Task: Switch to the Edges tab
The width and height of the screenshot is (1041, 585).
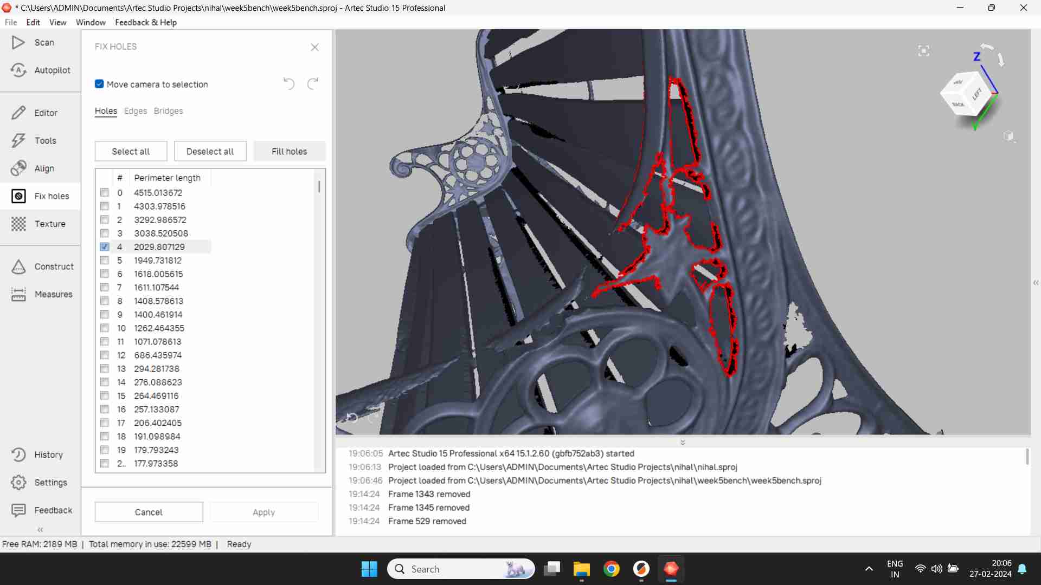Action: coord(136,111)
